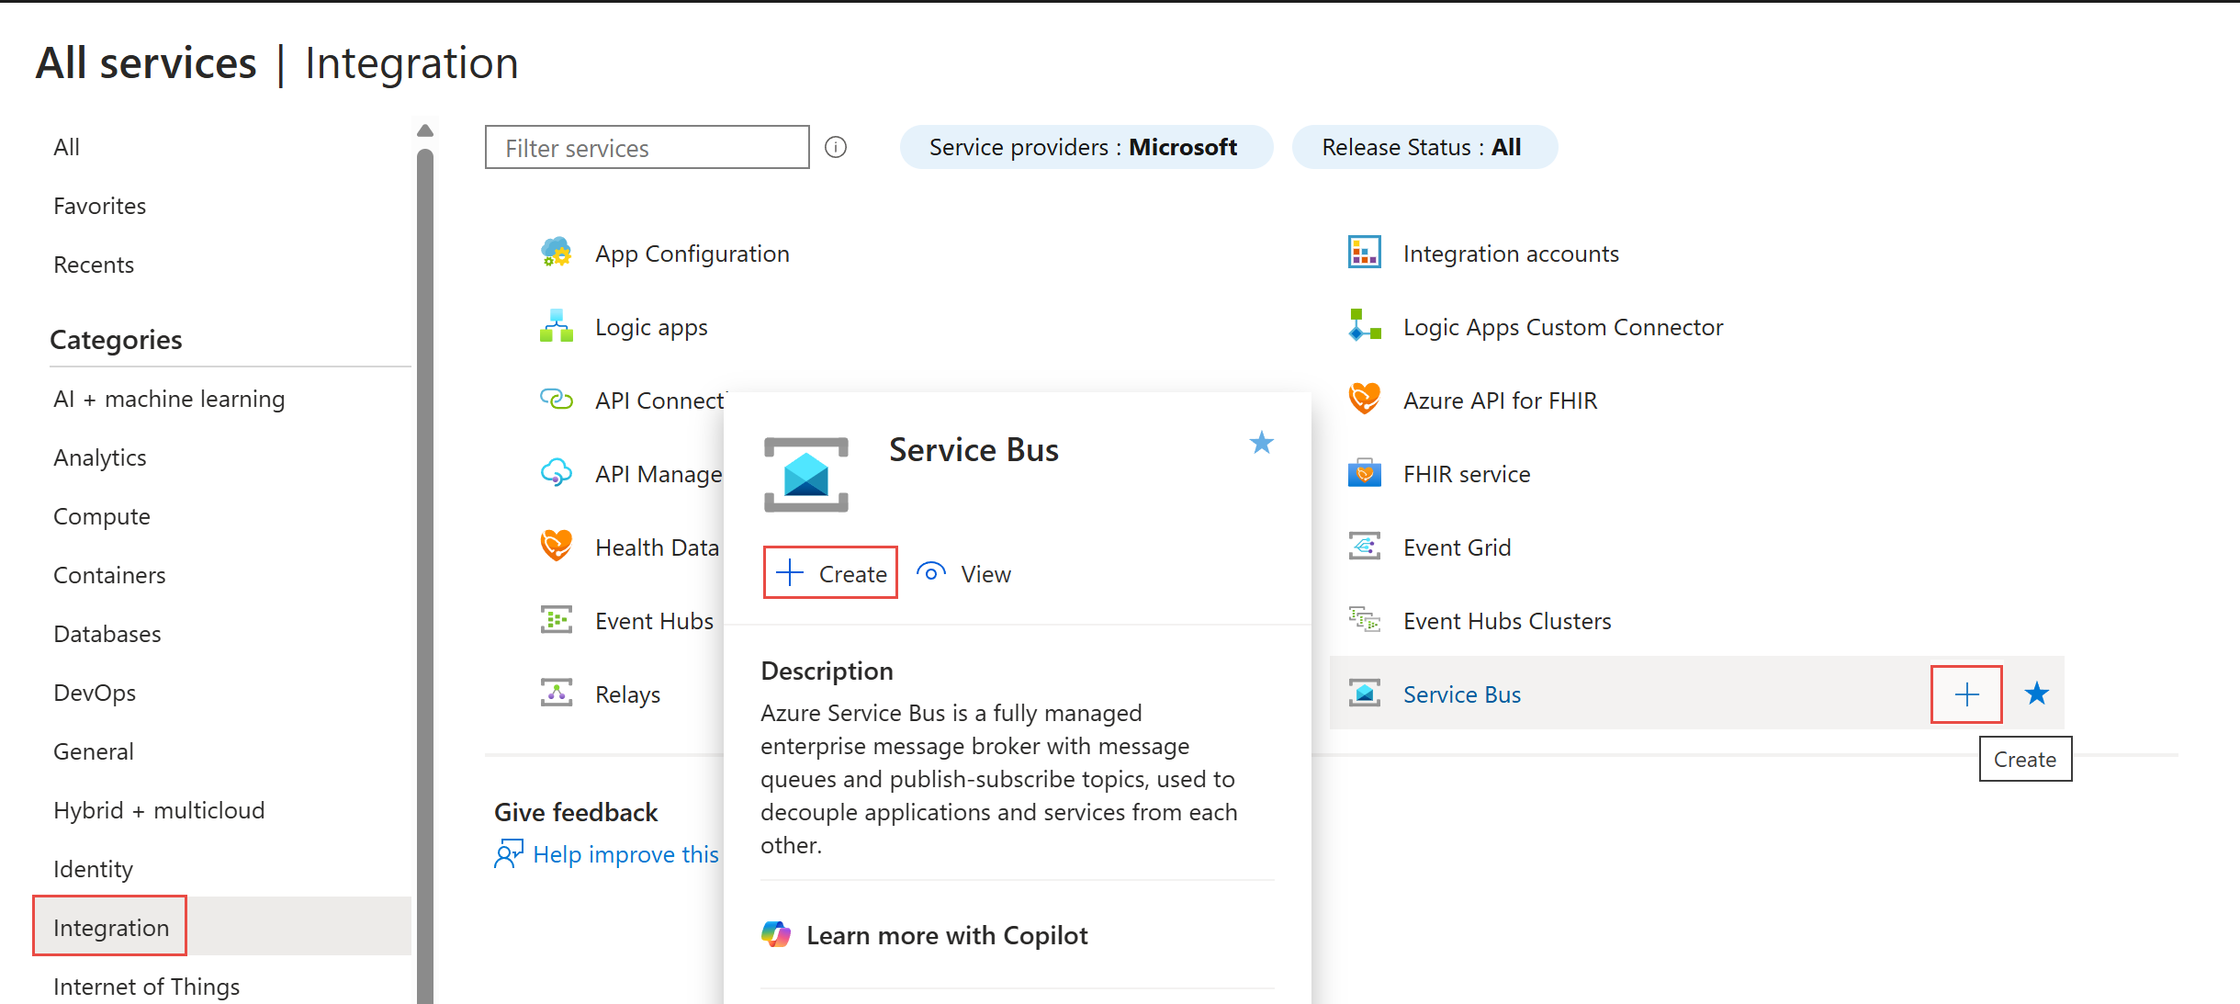This screenshot has height=1004, width=2240.
Task: Click View in Service Bus popup
Action: click(965, 573)
